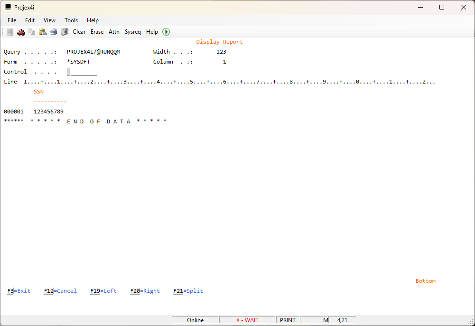Click the disconnect session icon
Image resolution: width=475 pixels, height=326 pixels.
tap(21, 32)
